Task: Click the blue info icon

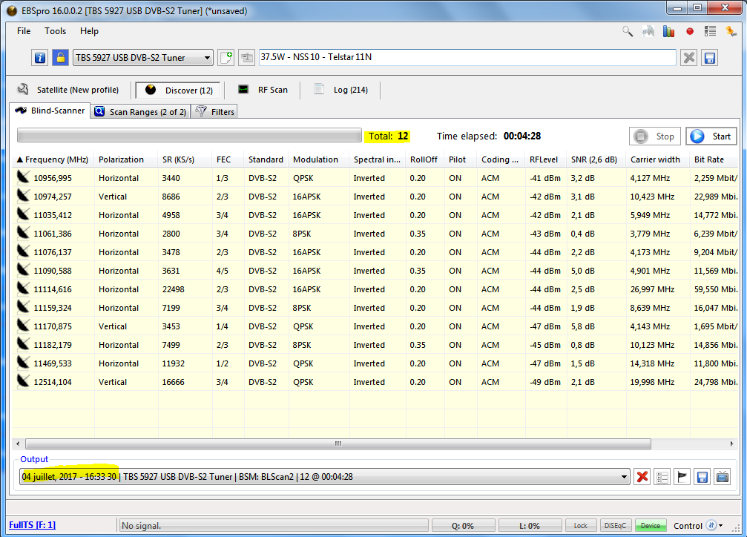Action: pyautogui.click(x=40, y=58)
